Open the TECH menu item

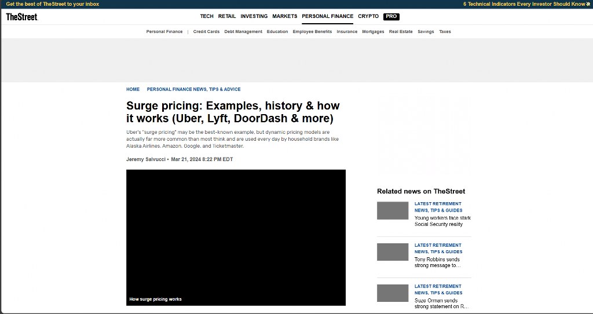click(207, 16)
